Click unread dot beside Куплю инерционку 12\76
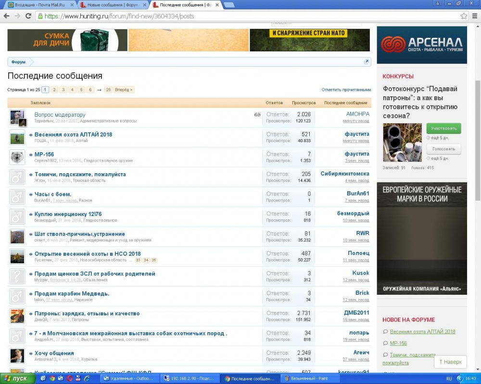The height and width of the screenshot is (384, 481). point(31,214)
